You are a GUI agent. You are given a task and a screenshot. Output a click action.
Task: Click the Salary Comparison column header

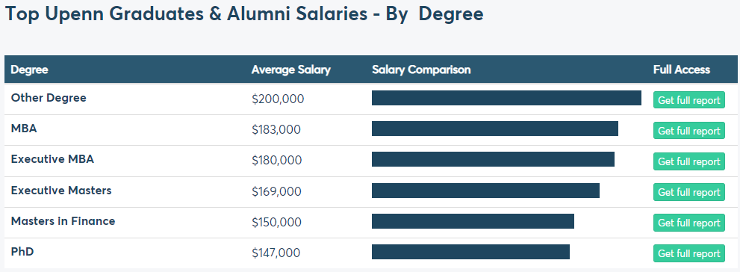click(x=421, y=70)
